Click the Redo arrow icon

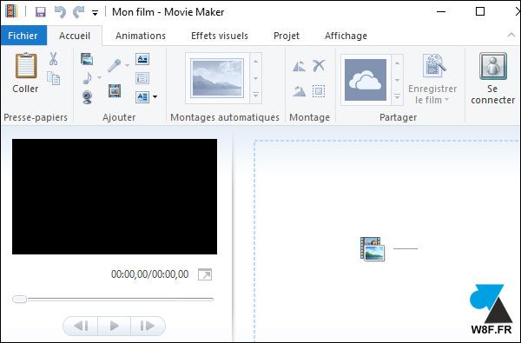78,12
